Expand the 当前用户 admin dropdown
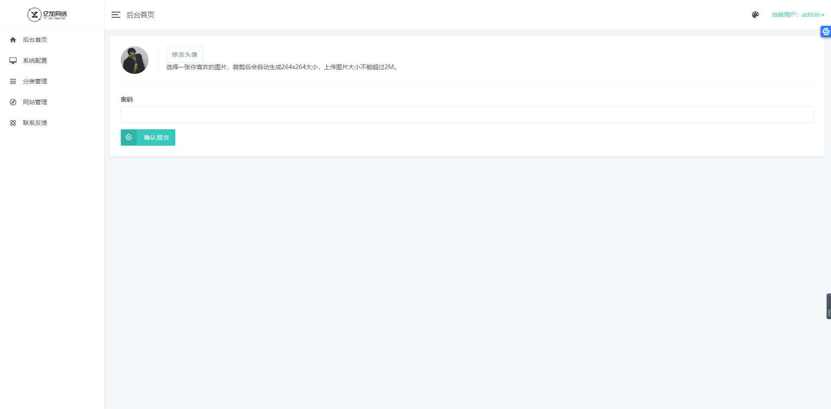Screen dimensions: 831x409 pos(798,15)
